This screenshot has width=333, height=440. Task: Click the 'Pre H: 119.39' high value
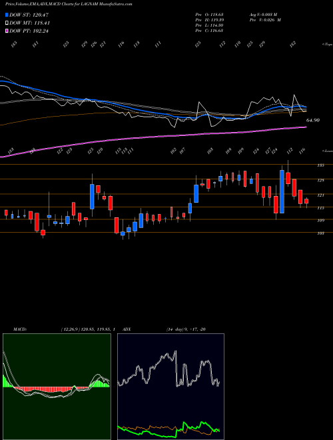209,20
